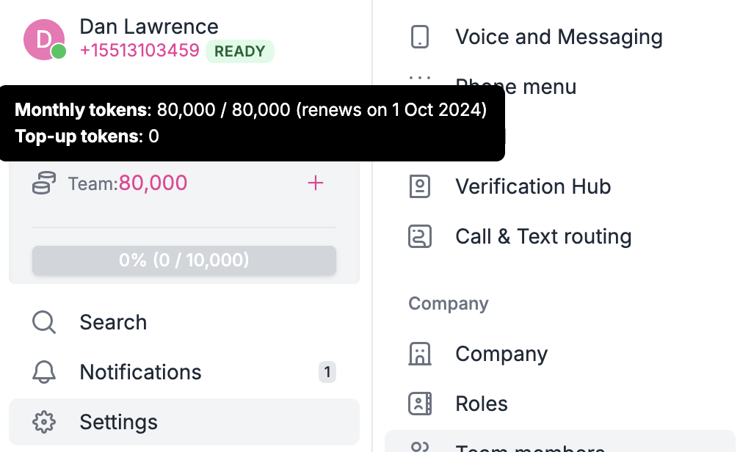Open Search using the magnifier icon
740x452 pixels.
click(44, 321)
